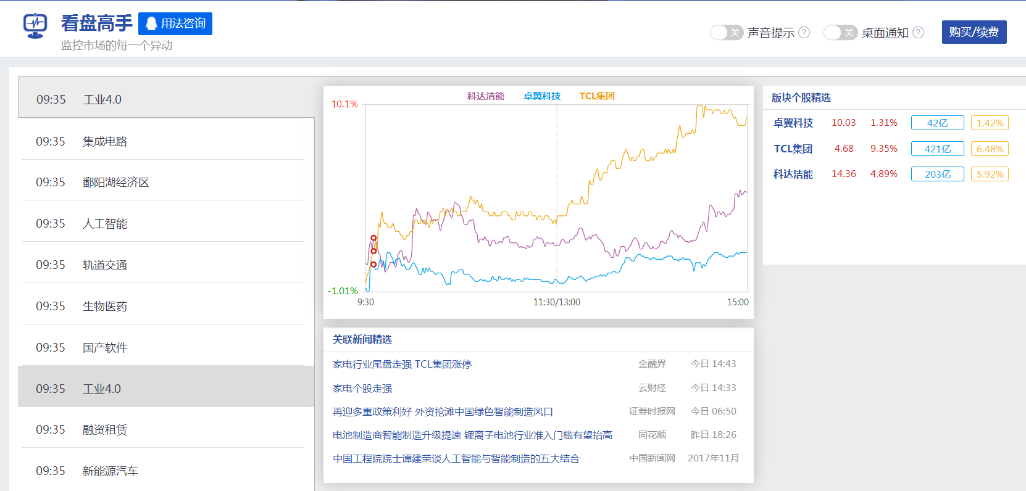Screen dimensions: 1026x491
Task: Select the 集成电路 sector item
Action: pyautogui.click(x=104, y=142)
